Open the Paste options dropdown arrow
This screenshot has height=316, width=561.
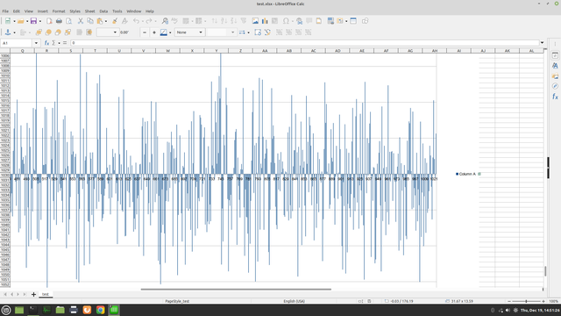tap(106, 21)
